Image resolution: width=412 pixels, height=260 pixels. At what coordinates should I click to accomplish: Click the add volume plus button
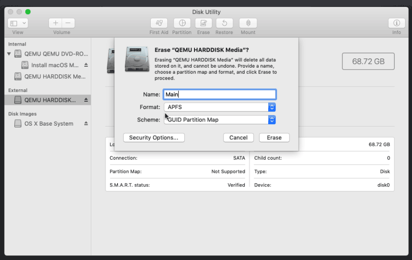[55, 23]
